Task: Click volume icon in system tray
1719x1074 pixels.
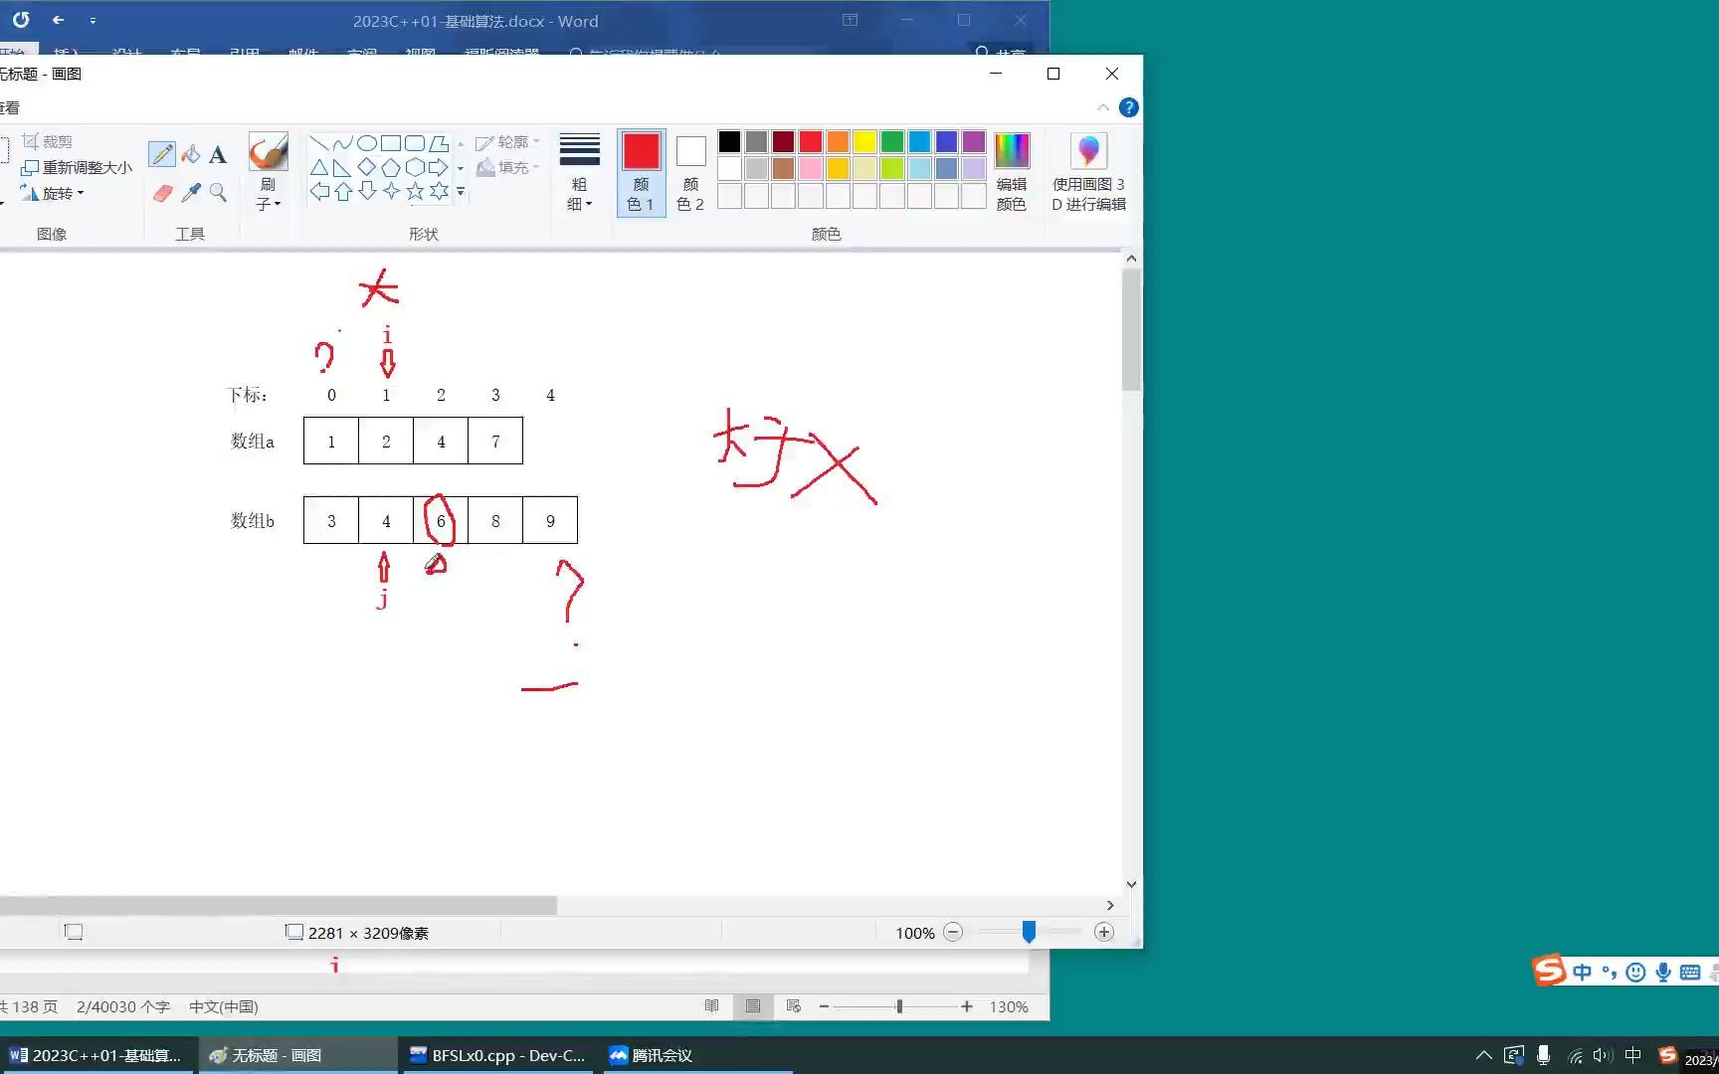Action: point(1601,1055)
